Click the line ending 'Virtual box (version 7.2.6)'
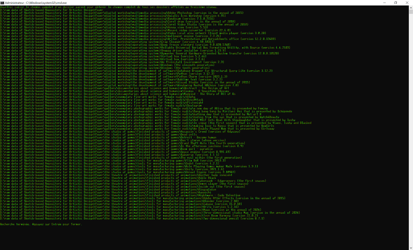 tap(102, 59)
